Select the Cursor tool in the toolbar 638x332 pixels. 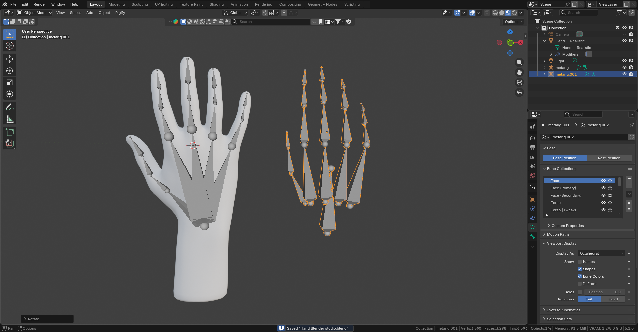[x=10, y=46]
